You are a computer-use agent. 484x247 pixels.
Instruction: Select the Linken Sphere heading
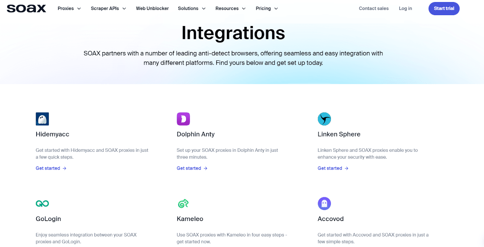point(339,134)
